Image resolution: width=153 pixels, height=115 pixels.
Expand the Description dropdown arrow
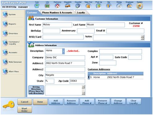click(x=63, y=51)
